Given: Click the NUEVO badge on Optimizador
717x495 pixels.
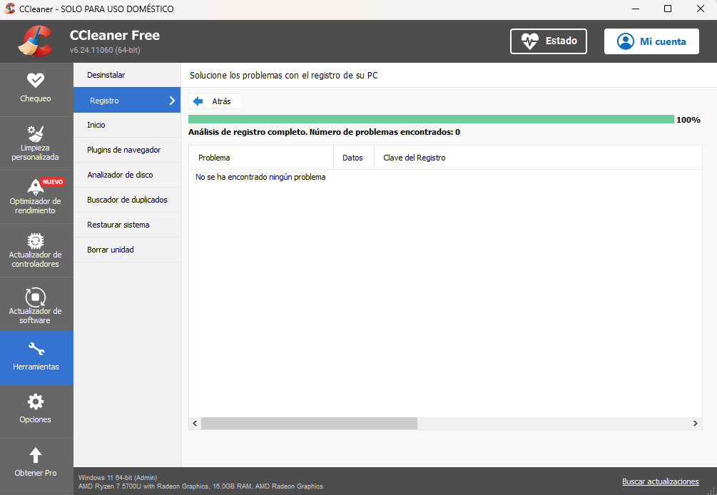Looking at the screenshot, I should 53,182.
